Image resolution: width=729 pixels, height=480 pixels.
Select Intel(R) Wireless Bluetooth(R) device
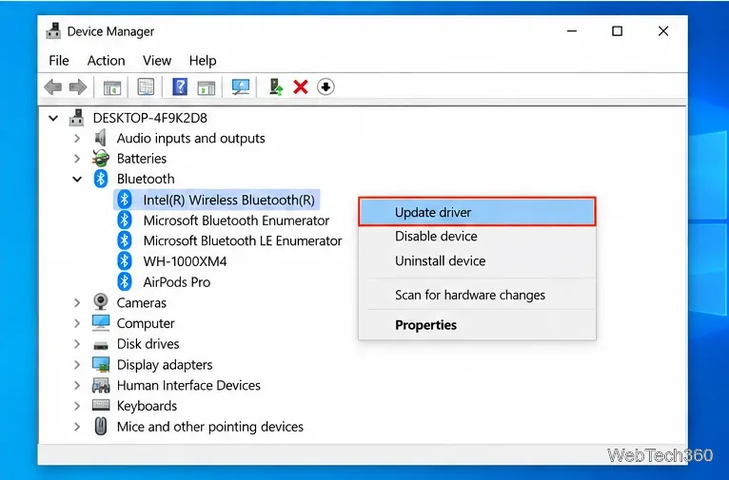click(x=228, y=200)
